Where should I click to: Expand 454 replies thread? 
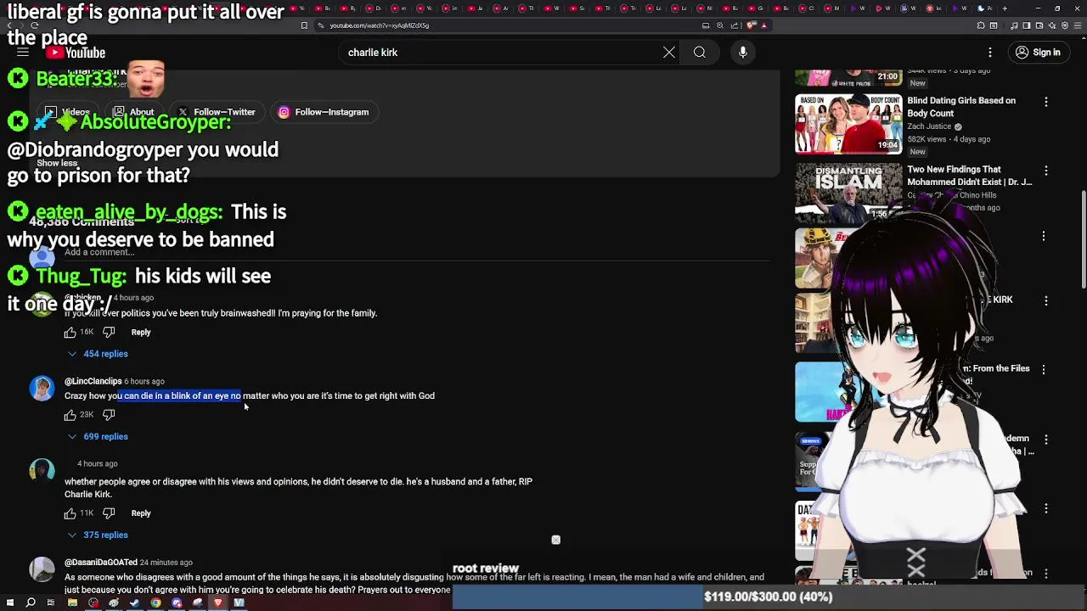98,354
